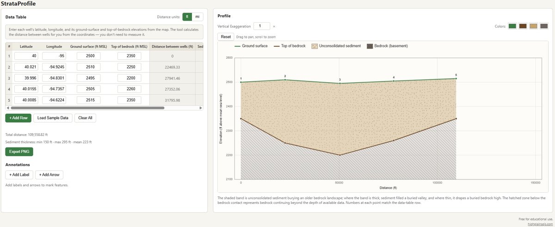Click the Total distance readout
Screen dimensions: 555x227
point(27,135)
